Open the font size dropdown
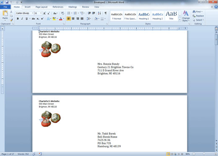This screenshot has width=218, height=156. 41,13
